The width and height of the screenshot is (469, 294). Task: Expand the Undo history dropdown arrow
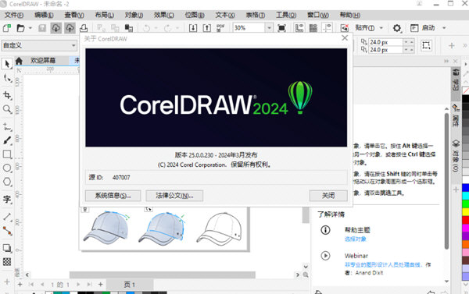click(x=156, y=28)
